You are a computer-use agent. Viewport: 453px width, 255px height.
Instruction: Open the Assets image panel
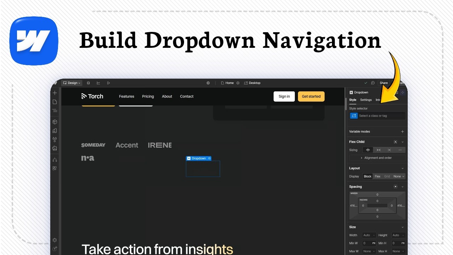[x=55, y=148]
